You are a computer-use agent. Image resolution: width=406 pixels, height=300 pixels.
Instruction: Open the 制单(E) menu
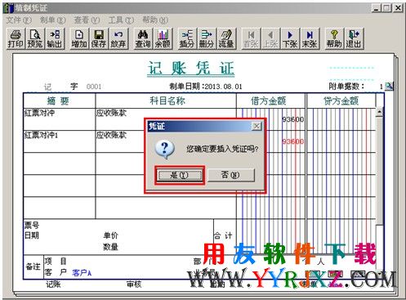(53, 20)
